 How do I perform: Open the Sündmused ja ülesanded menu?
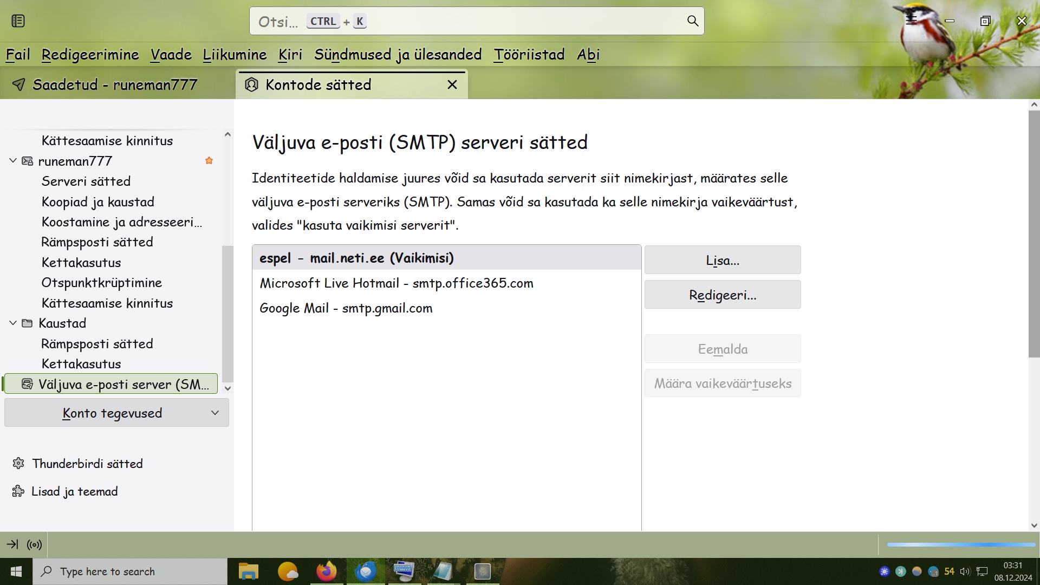[x=398, y=55]
